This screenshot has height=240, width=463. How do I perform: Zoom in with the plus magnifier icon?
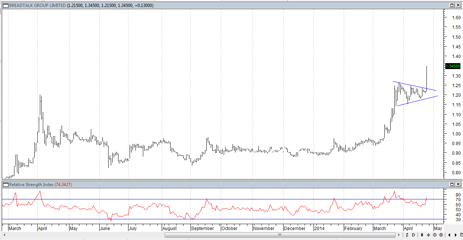[x=441, y=235]
